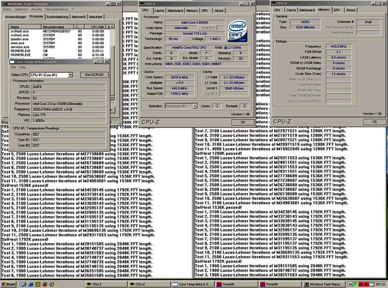Select smss.exe process row
The height and width of the screenshot is (288, 388).
point(59,43)
